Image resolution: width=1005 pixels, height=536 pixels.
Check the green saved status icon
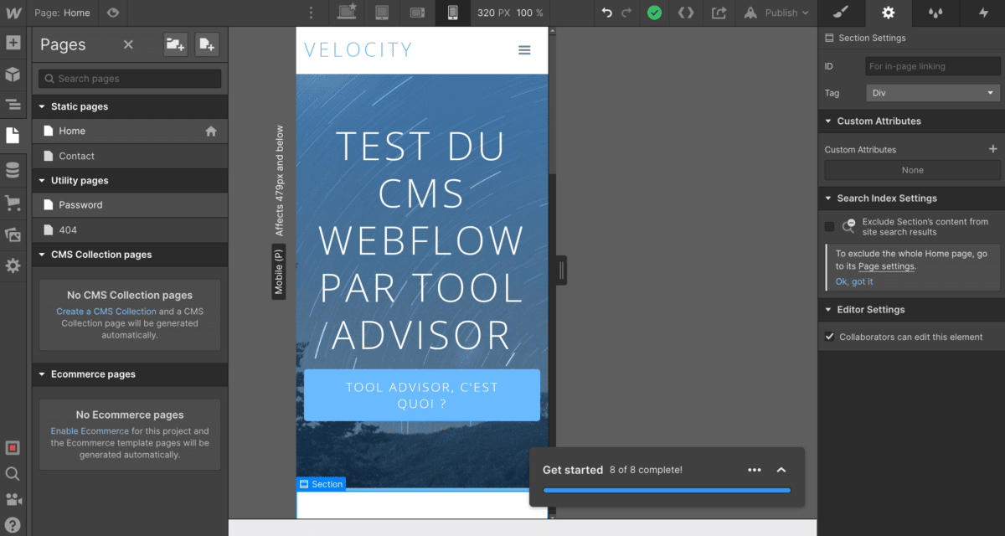[x=654, y=13]
